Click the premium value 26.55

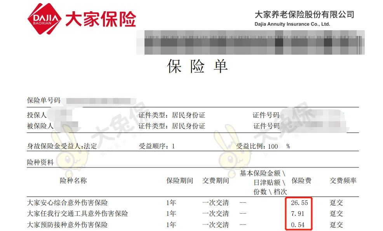point(299,203)
